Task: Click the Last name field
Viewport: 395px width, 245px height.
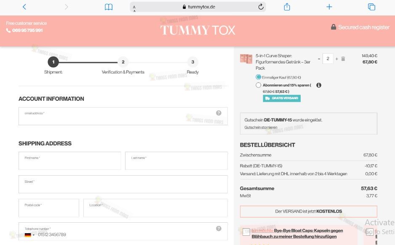Action: point(176,161)
